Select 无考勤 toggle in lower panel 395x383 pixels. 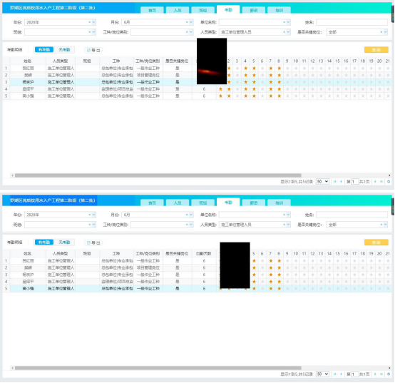(64, 242)
